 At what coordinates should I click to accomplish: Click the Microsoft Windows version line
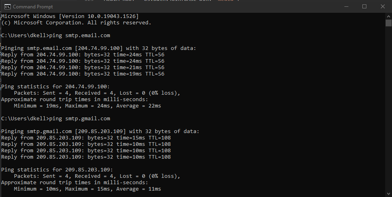click(x=70, y=16)
